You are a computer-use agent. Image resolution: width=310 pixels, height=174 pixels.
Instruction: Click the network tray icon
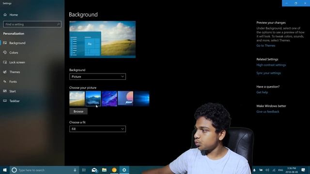(x=274, y=170)
